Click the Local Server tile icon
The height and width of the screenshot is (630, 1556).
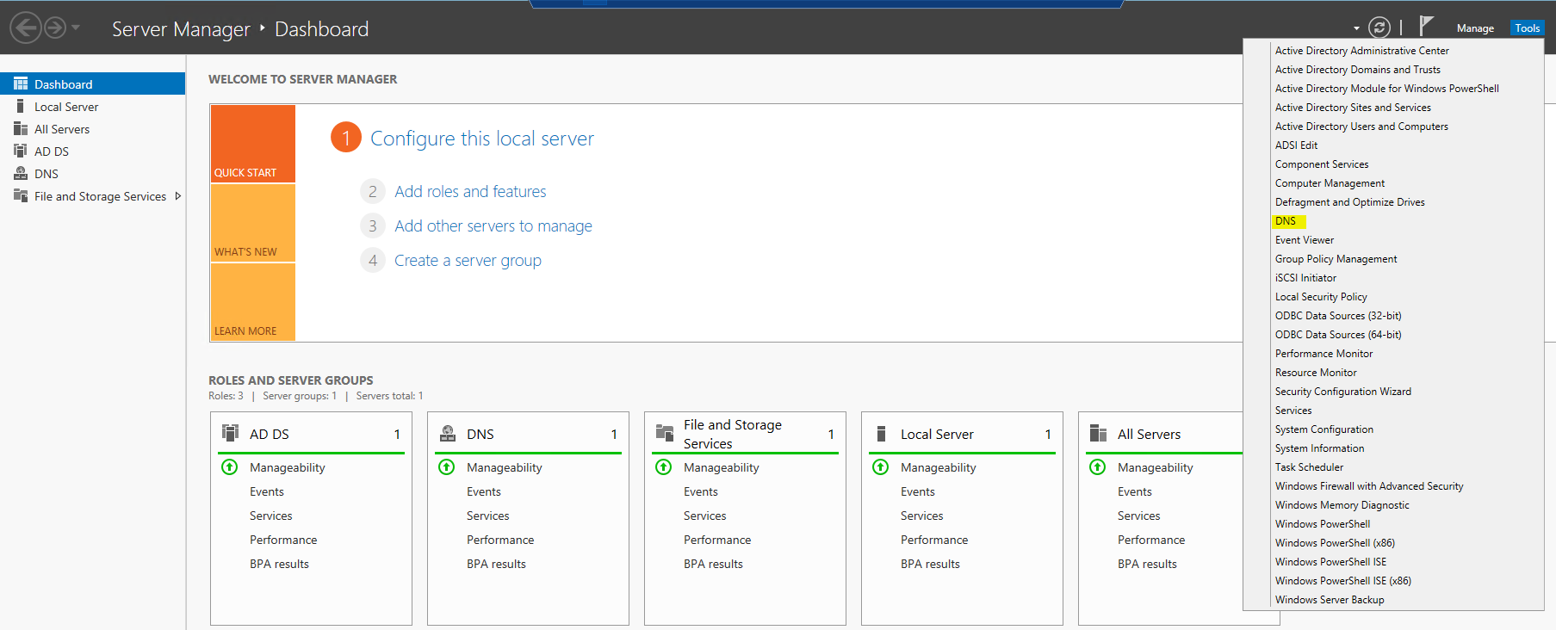pos(881,433)
